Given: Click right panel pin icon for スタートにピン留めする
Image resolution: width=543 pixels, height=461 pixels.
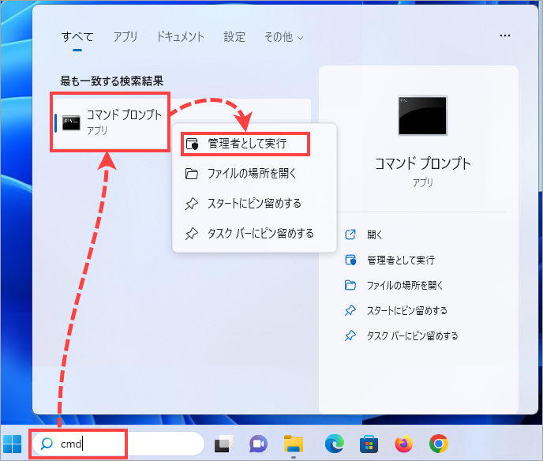Looking at the screenshot, I should 350,310.
